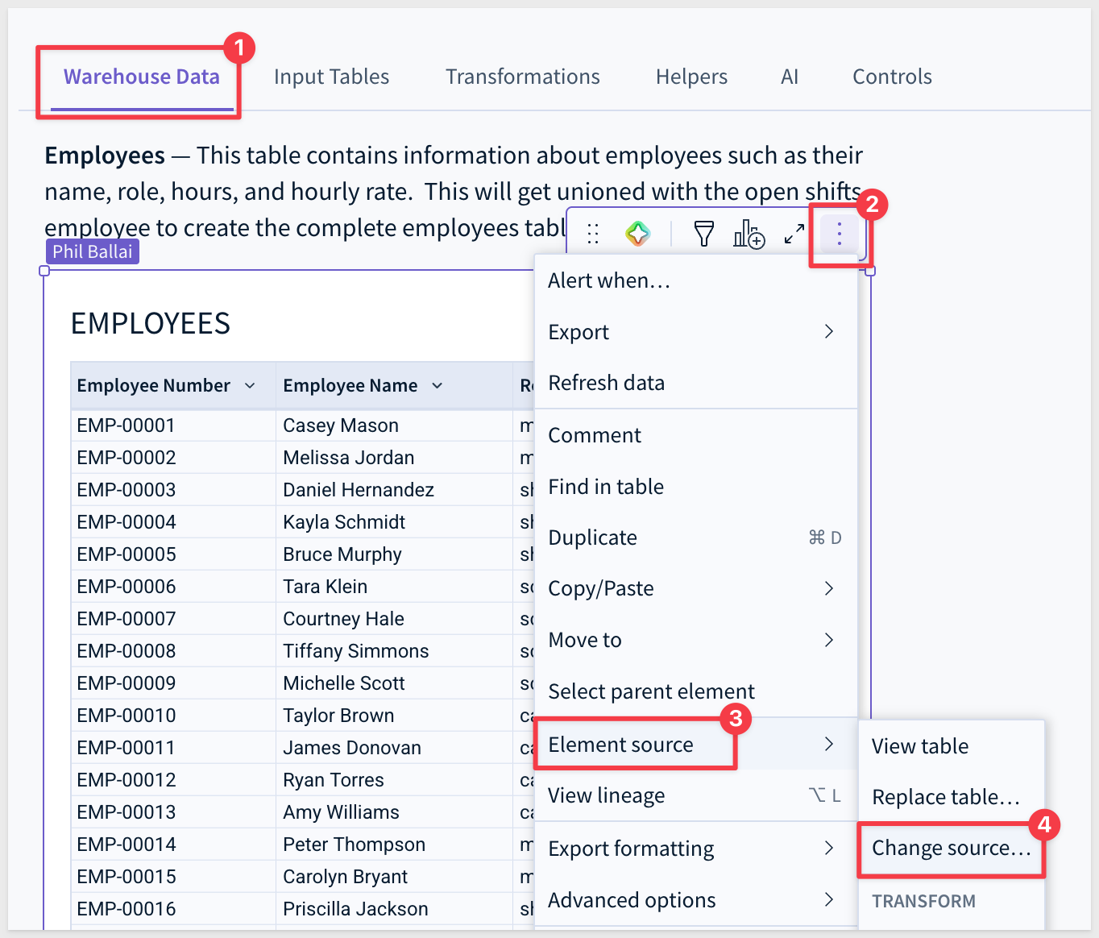Switch to Warehouse Data tab

coord(142,77)
